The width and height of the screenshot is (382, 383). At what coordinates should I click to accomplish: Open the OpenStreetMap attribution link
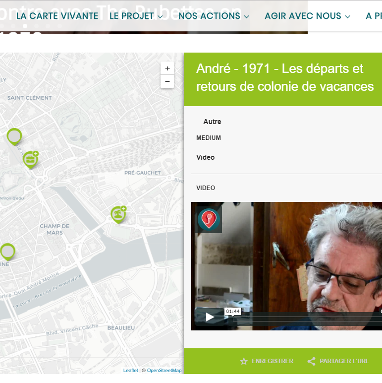point(164,371)
